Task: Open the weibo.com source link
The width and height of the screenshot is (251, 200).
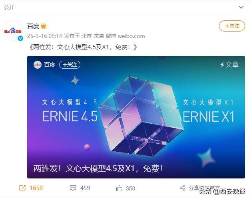Action: pyautogui.click(x=131, y=36)
